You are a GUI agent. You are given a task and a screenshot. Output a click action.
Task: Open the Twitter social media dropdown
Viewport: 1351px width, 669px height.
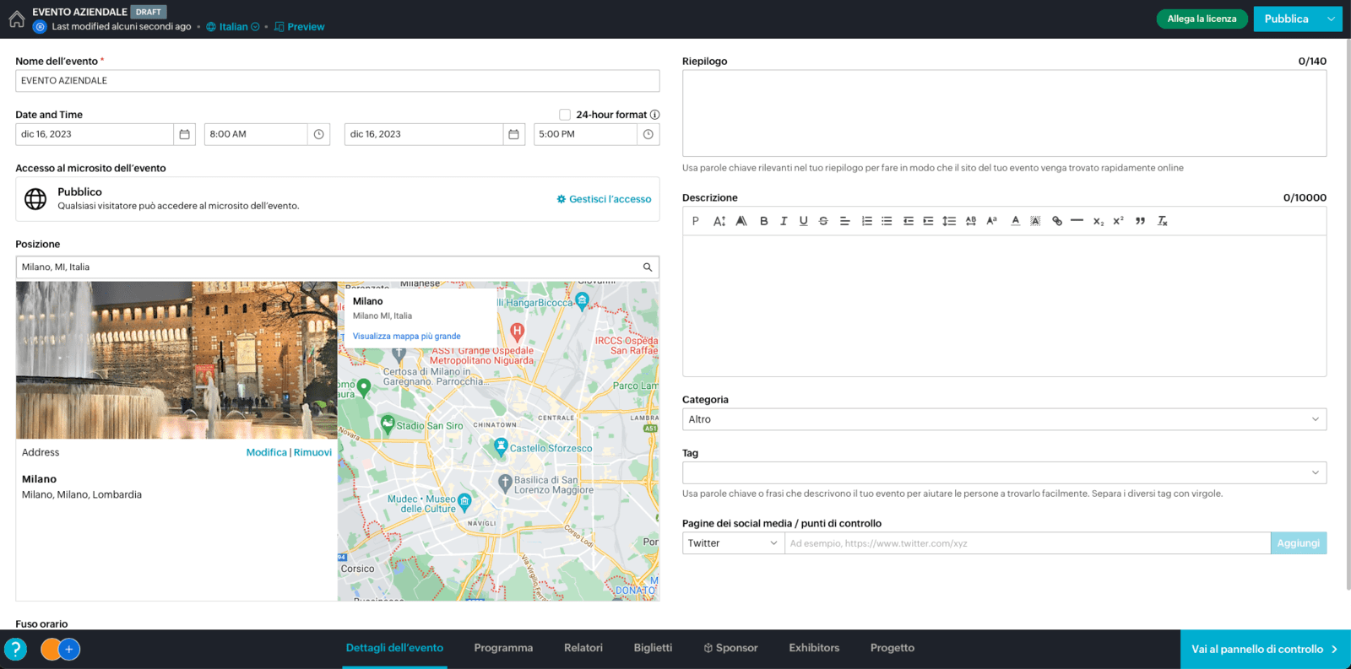[732, 543]
